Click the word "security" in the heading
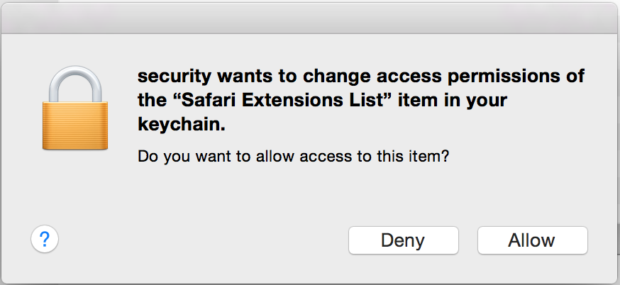The width and height of the screenshot is (620, 285). [175, 76]
